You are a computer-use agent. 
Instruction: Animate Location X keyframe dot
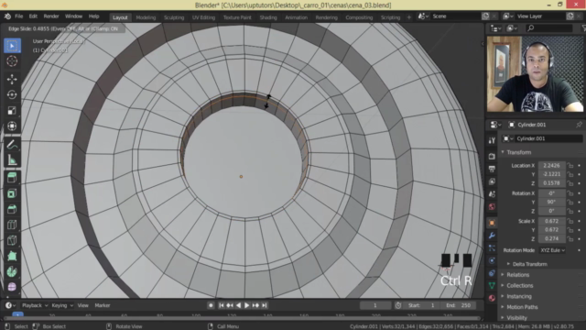pos(580,165)
